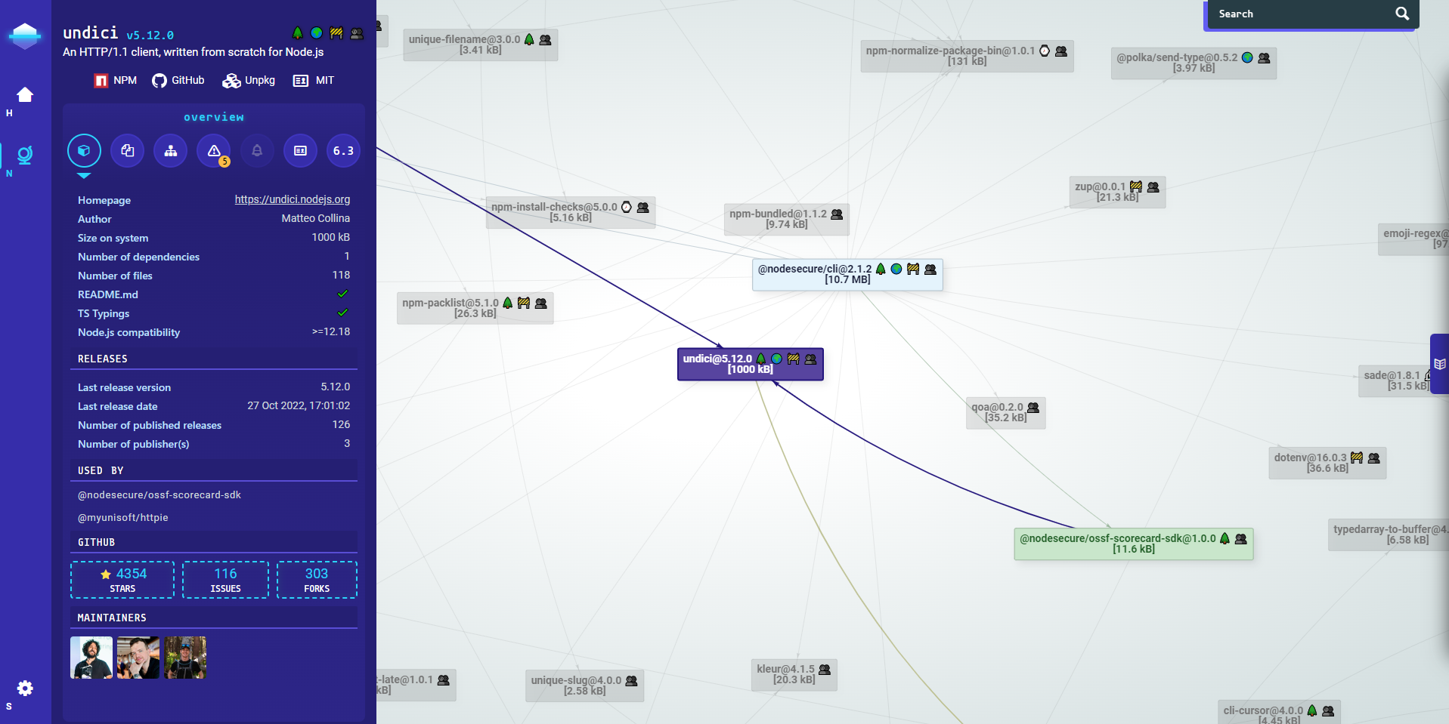Image resolution: width=1449 pixels, height=724 pixels.
Task: Click the MIT license link
Action: [x=314, y=80]
